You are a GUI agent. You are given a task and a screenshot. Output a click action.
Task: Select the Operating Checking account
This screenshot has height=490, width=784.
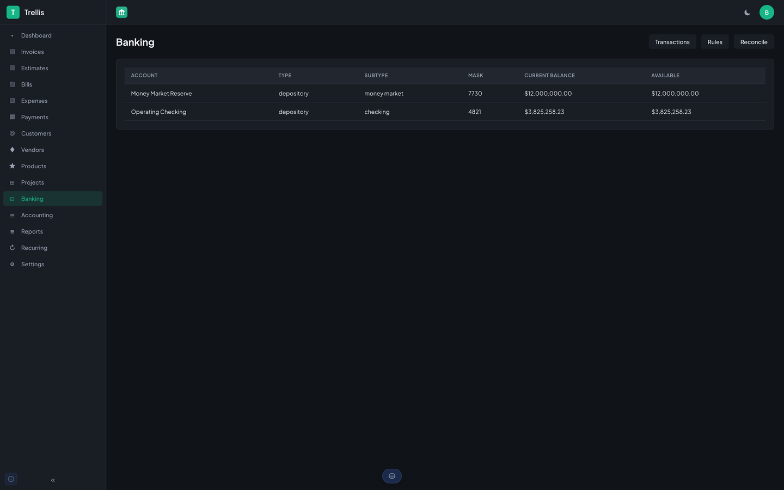tap(158, 112)
